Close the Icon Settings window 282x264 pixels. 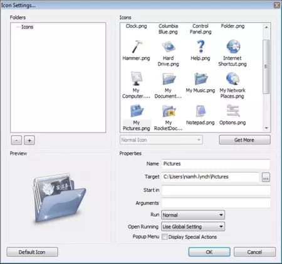point(277,5)
